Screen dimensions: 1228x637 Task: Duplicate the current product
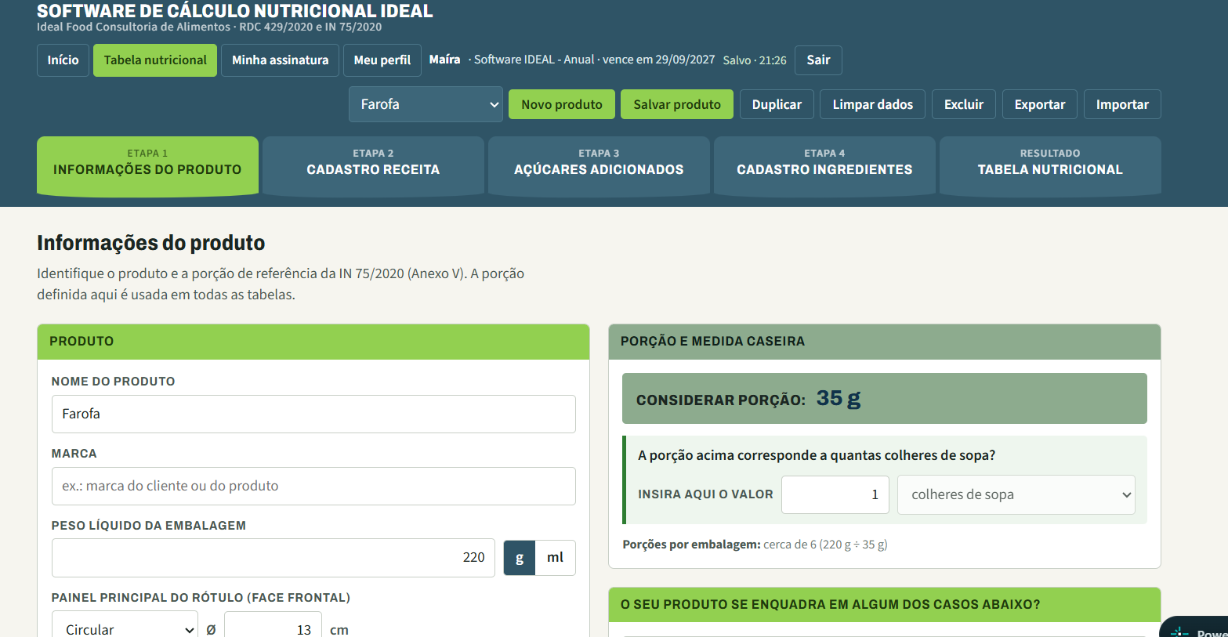point(777,104)
